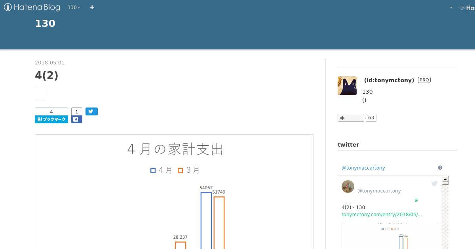475x249 pixels.
Task: Share the post on Facebook
Action: [77, 119]
